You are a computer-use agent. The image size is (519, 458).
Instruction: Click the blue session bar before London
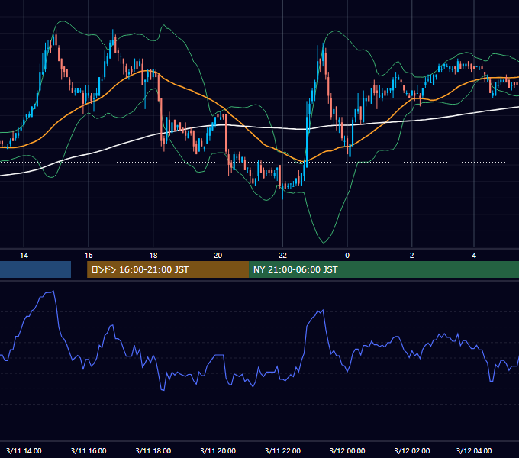pyautogui.click(x=35, y=269)
